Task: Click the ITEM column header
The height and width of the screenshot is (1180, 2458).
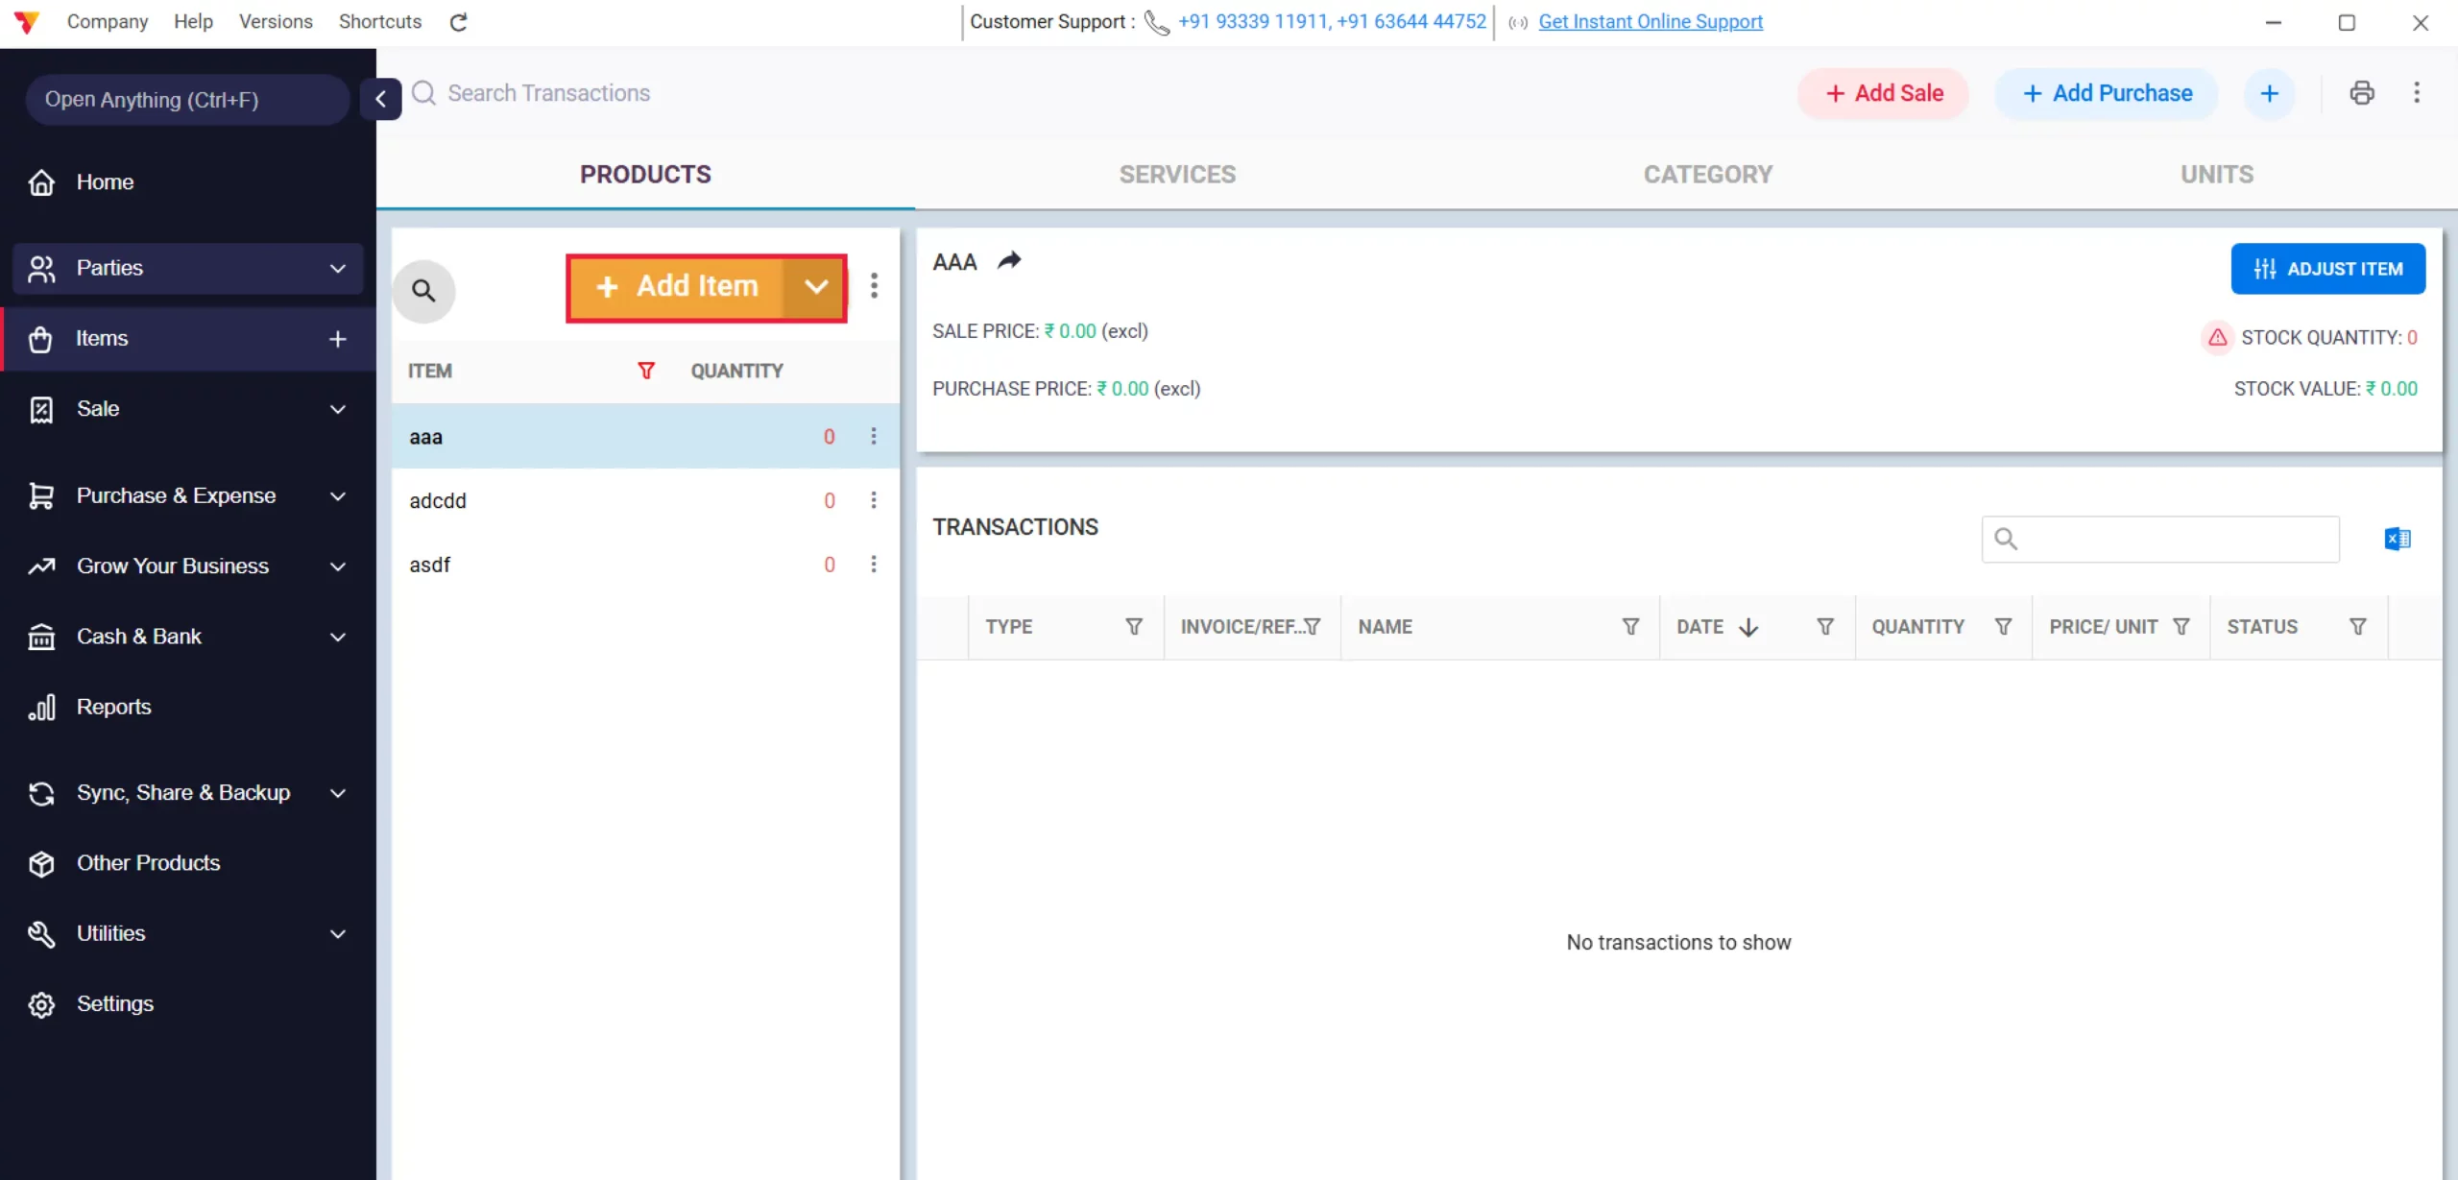Action: click(430, 371)
